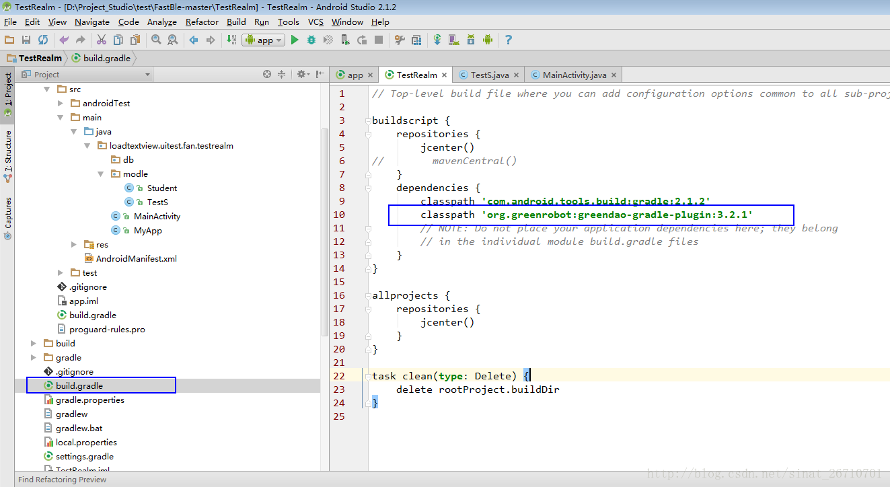Click the Stop square icon
The height and width of the screenshot is (487, 890).
[379, 40]
